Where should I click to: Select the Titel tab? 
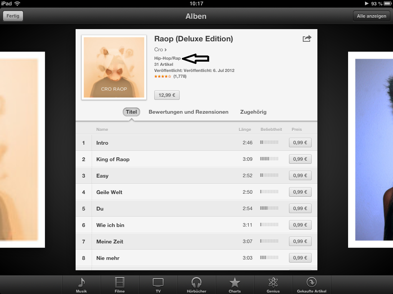point(131,112)
